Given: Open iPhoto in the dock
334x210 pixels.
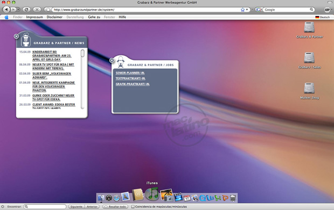Looking at the screenshot, I should pyautogui.click(x=166, y=195).
